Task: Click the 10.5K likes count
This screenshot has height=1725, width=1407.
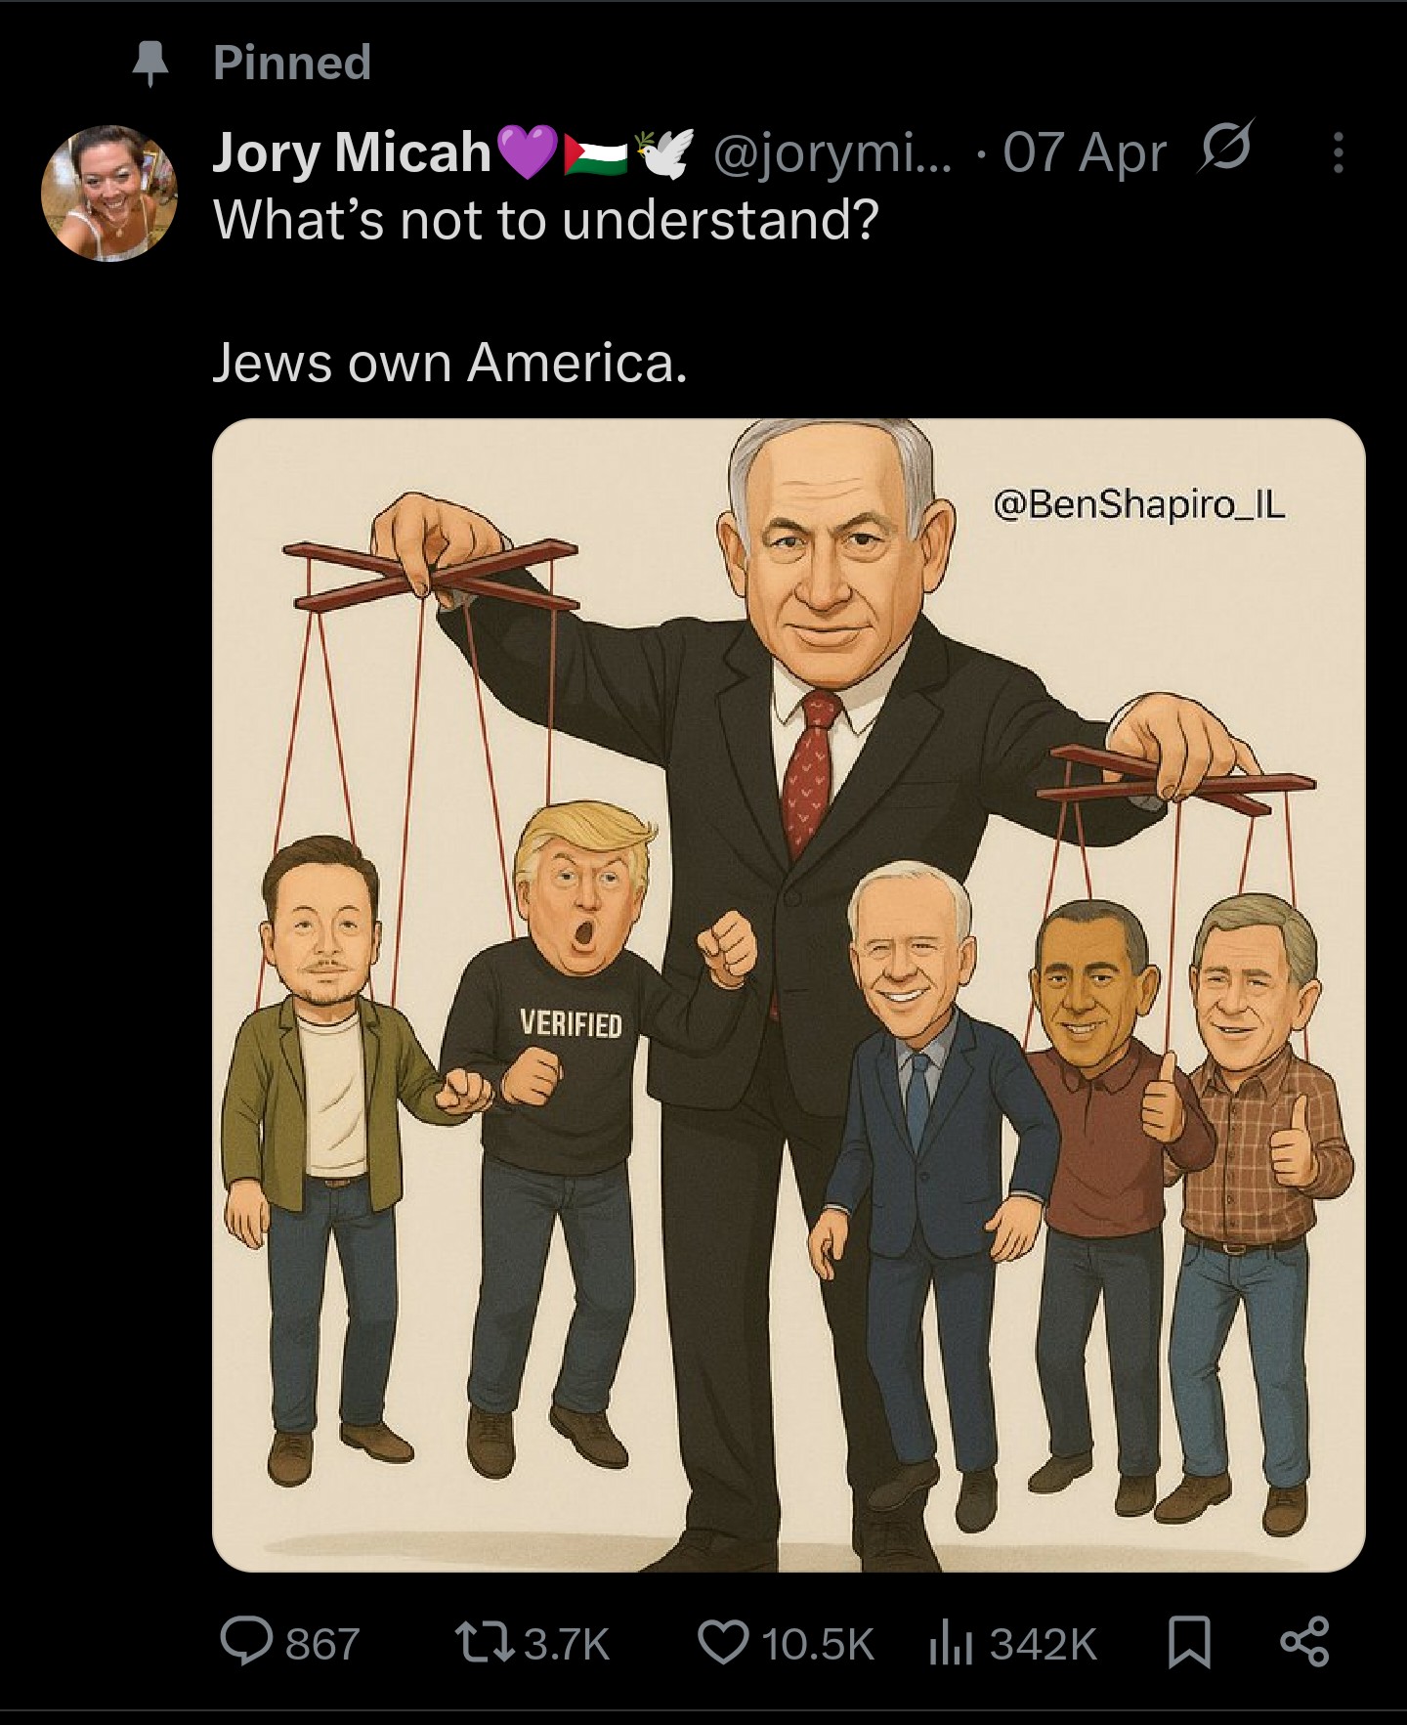Action: (818, 1644)
